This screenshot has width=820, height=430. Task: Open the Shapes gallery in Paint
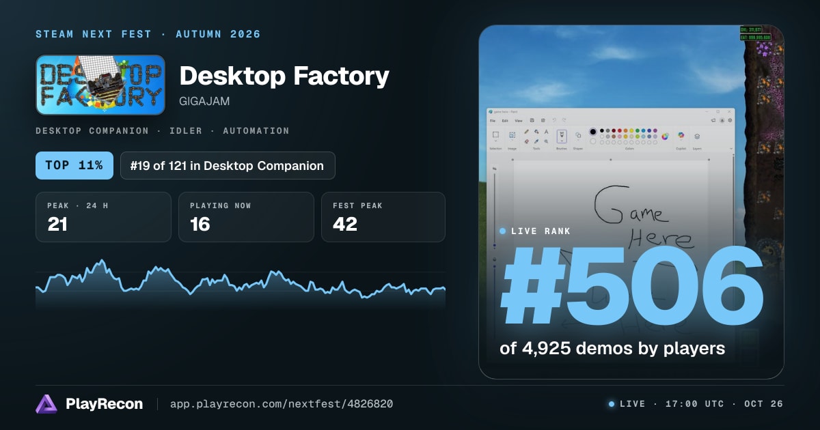(x=578, y=135)
